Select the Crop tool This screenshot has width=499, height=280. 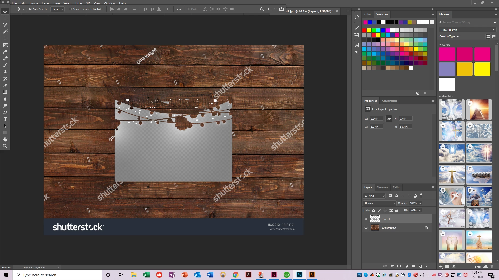pyautogui.click(x=5, y=38)
